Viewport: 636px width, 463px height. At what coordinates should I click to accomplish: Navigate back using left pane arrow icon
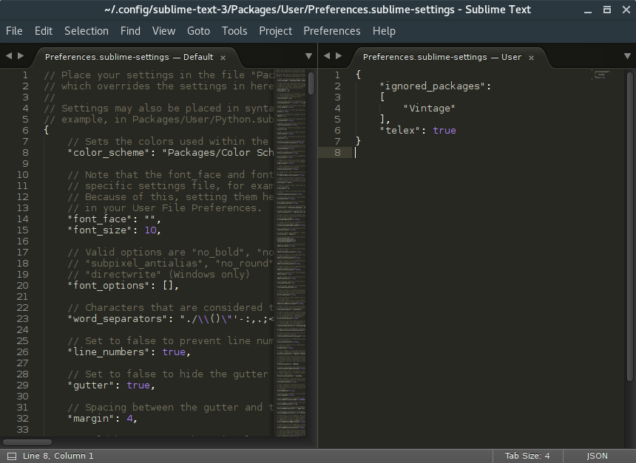(8, 55)
